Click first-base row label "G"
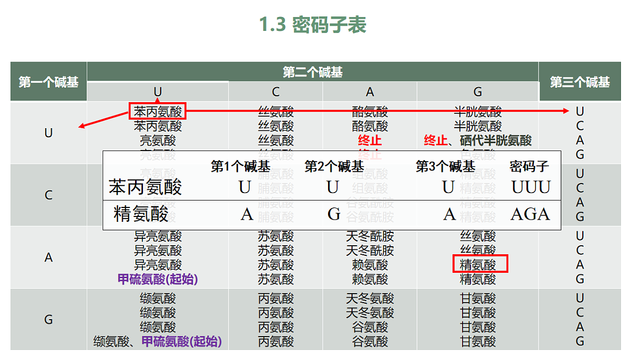The image size is (638, 359). (48, 320)
